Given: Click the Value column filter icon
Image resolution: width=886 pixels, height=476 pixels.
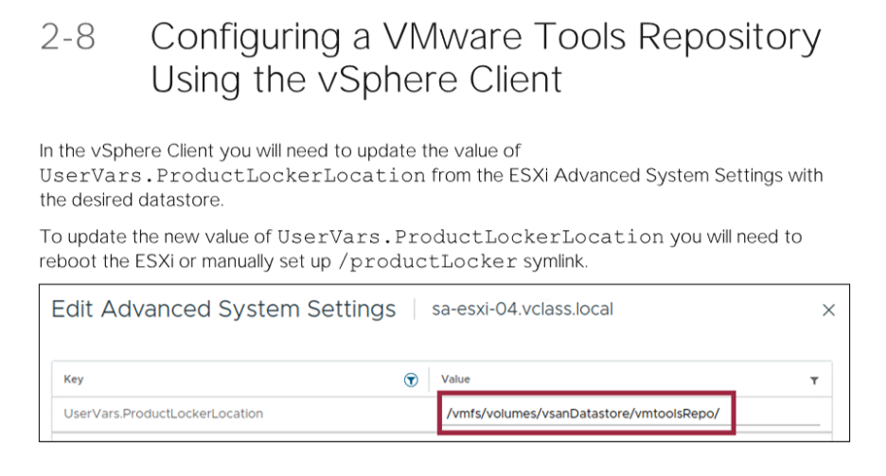Looking at the screenshot, I should coord(814,380).
